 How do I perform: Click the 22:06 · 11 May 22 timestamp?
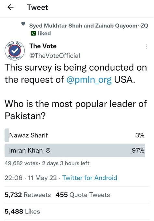pos(31,178)
